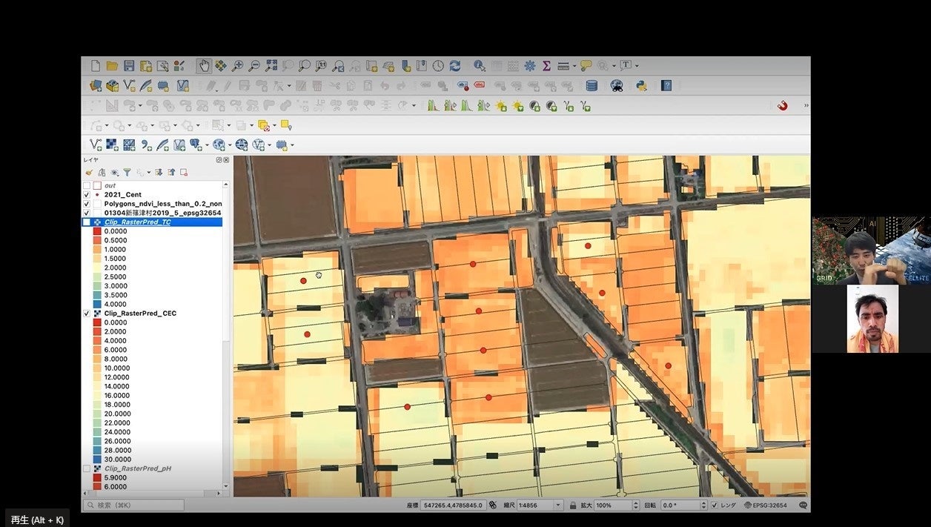Click the Refresh map icon
931x527 pixels.
pos(454,66)
